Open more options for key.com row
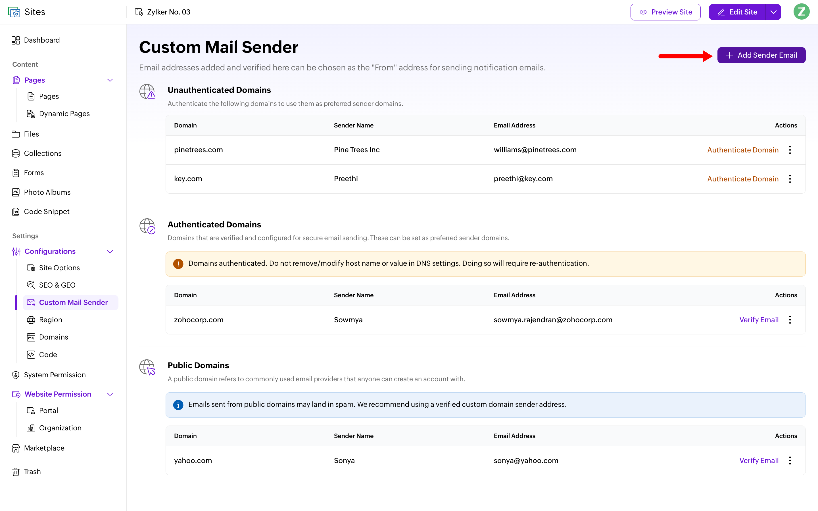Screen dimensions: 818x511 [x=790, y=179]
